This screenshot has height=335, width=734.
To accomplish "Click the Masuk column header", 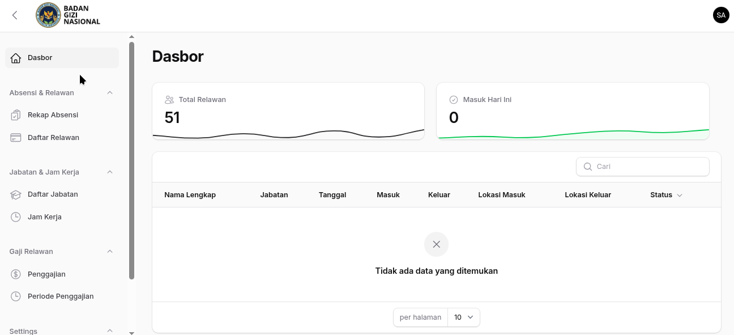I will click(388, 195).
